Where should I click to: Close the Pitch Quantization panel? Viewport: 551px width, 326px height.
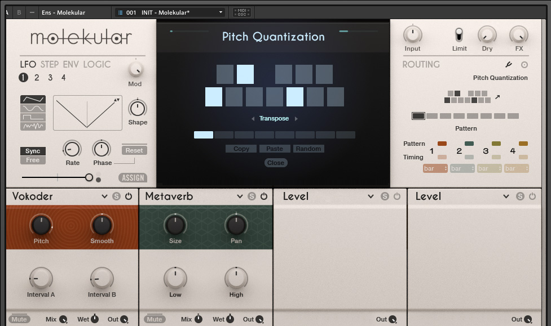pyautogui.click(x=276, y=163)
